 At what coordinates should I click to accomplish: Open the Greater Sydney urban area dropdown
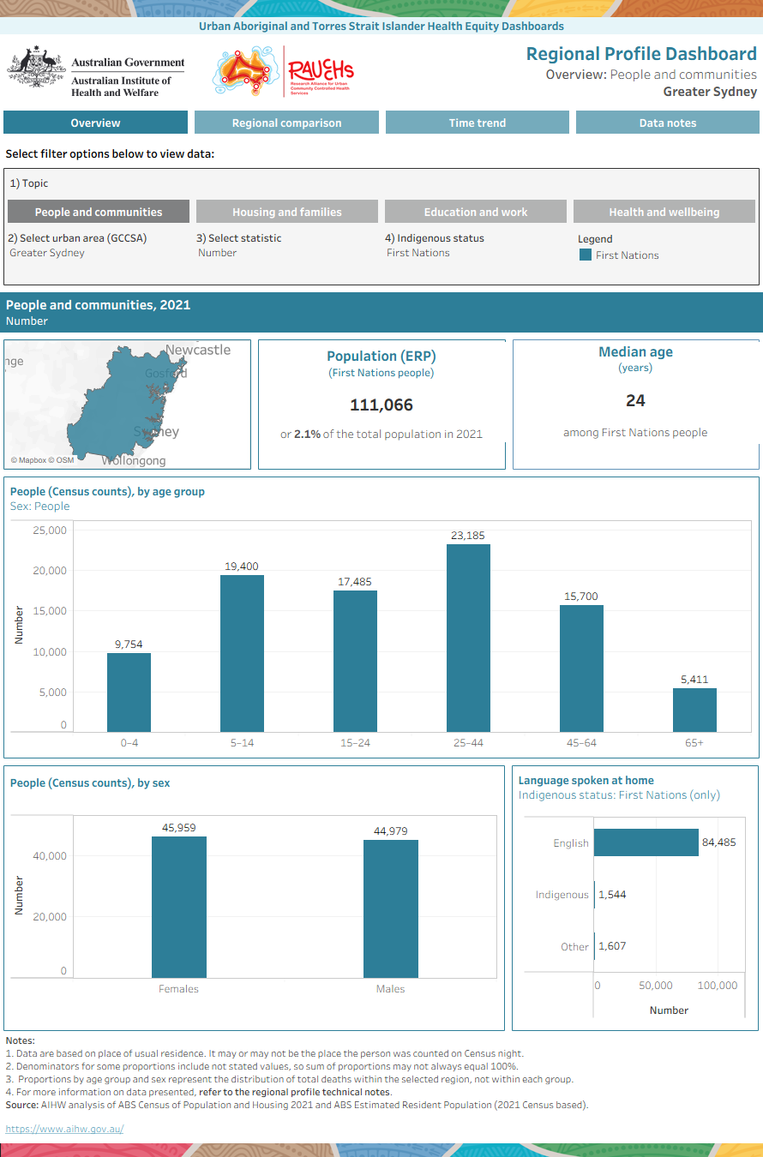coord(47,253)
